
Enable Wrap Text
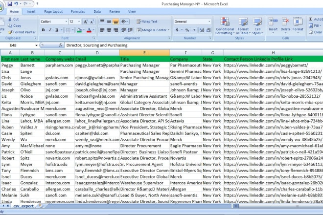(x=147, y=21)
